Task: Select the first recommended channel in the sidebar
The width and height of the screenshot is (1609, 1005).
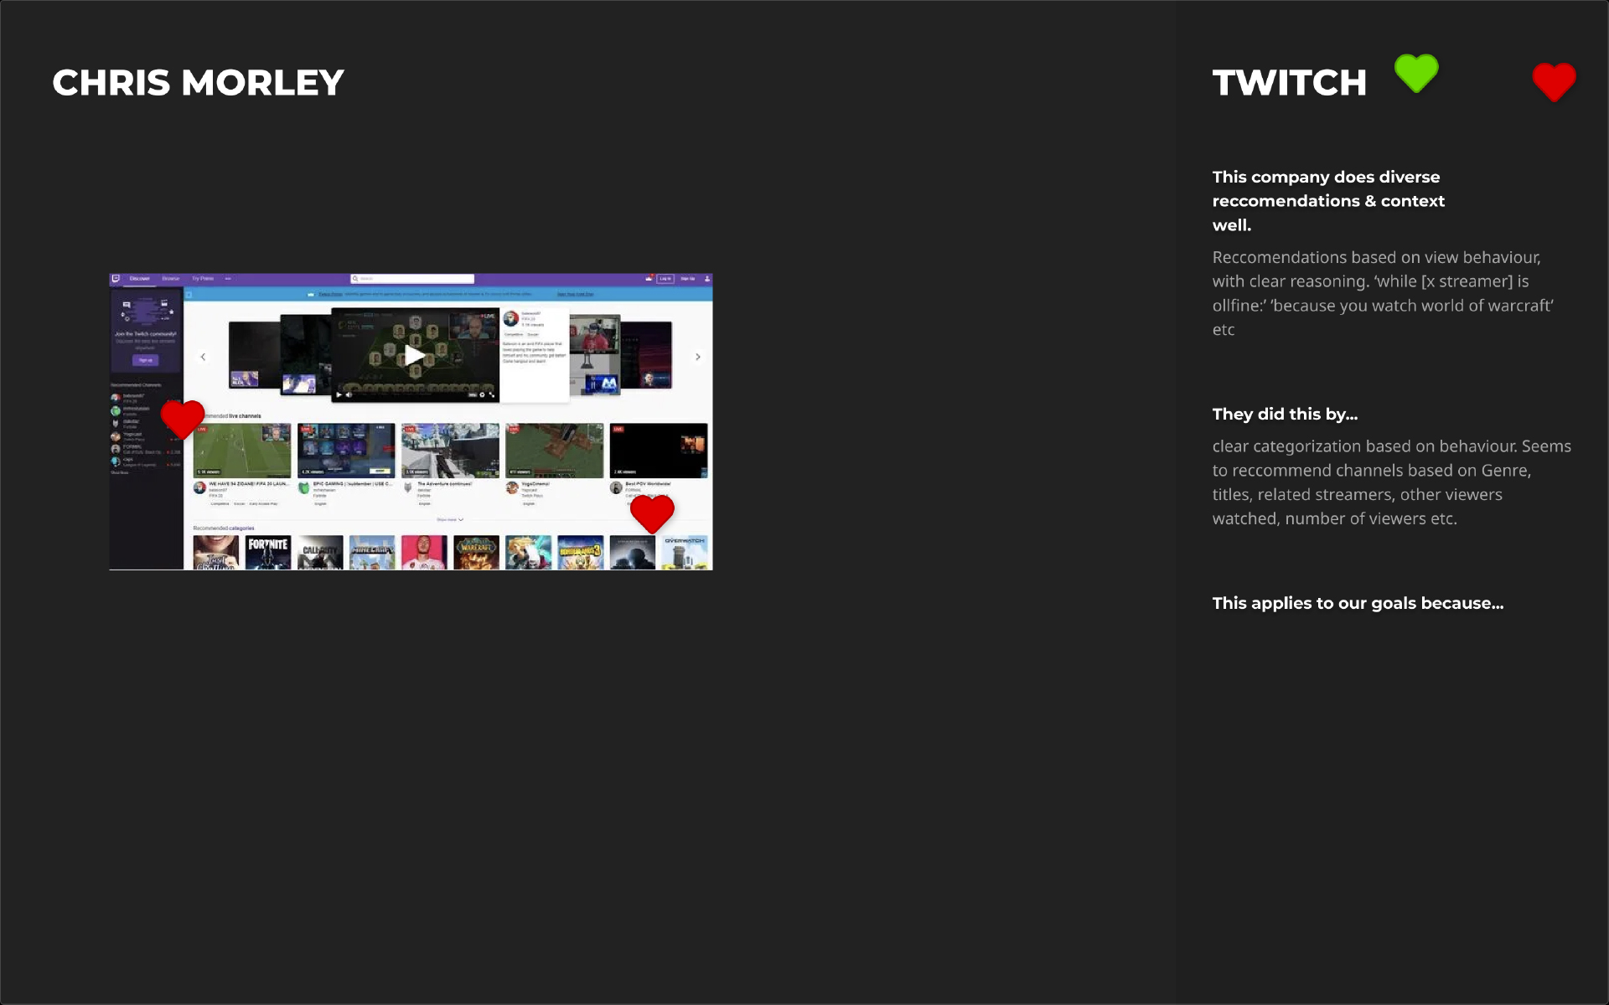Action: click(146, 398)
